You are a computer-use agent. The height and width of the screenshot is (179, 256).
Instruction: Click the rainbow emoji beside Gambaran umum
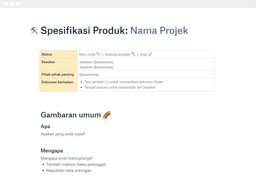(107, 115)
